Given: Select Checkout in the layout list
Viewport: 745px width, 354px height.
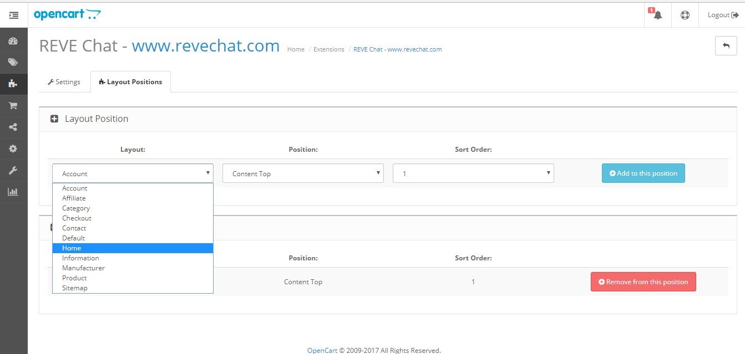Looking at the screenshot, I should (133, 218).
